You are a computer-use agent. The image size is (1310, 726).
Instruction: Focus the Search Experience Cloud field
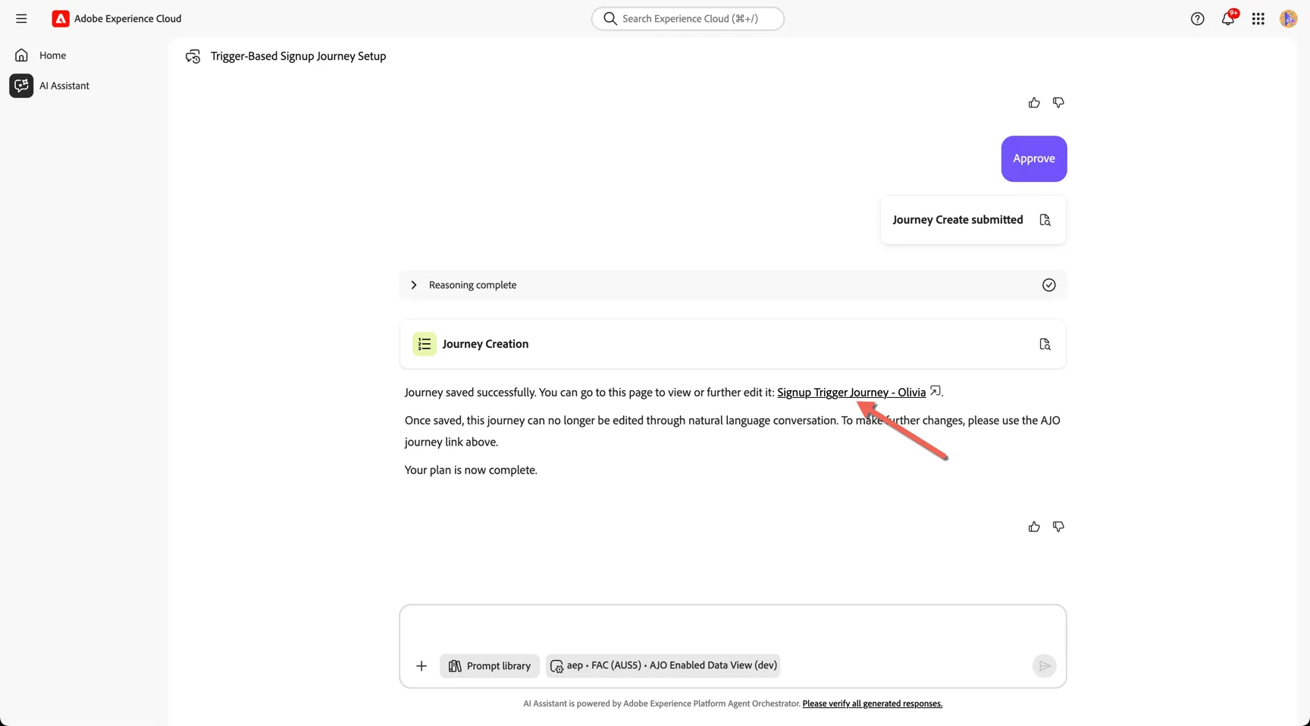pos(688,19)
